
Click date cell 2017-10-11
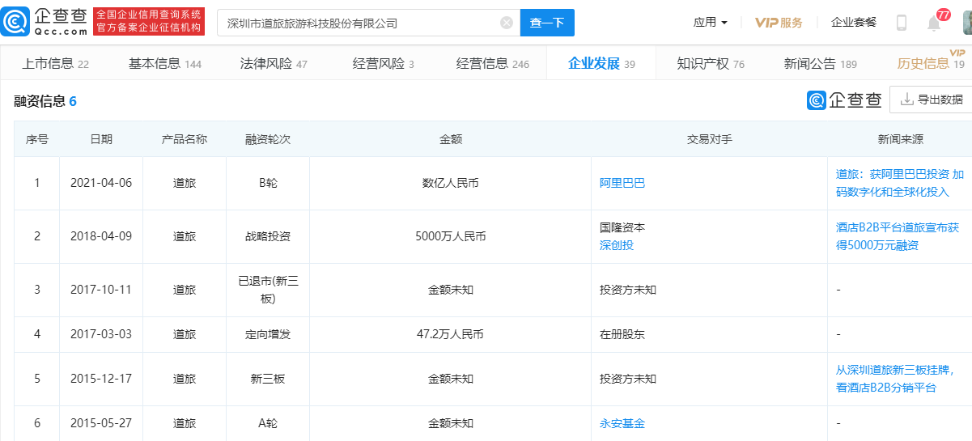pyautogui.click(x=101, y=290)
